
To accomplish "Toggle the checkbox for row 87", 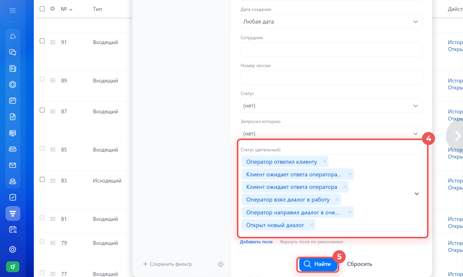I will [42, 110].
